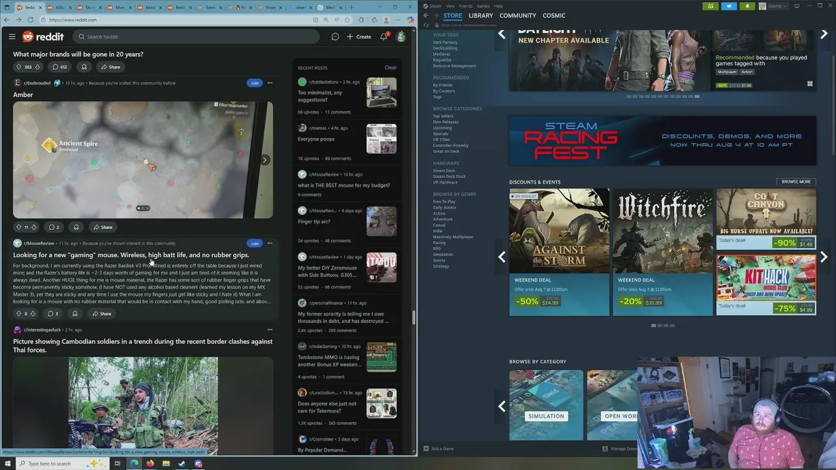Downvote the gaming mouse post

click(33, 314)
